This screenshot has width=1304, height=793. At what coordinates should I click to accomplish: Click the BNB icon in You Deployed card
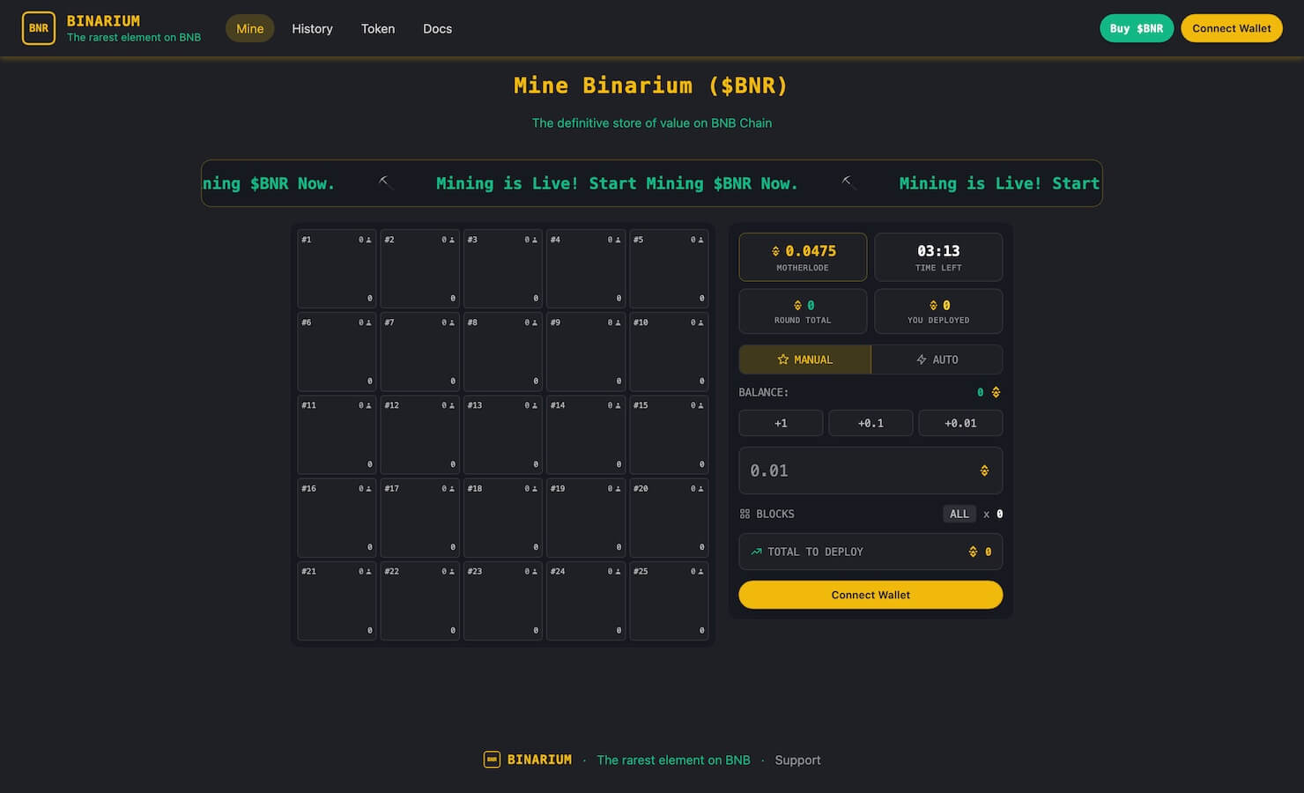tap(933, 306)
